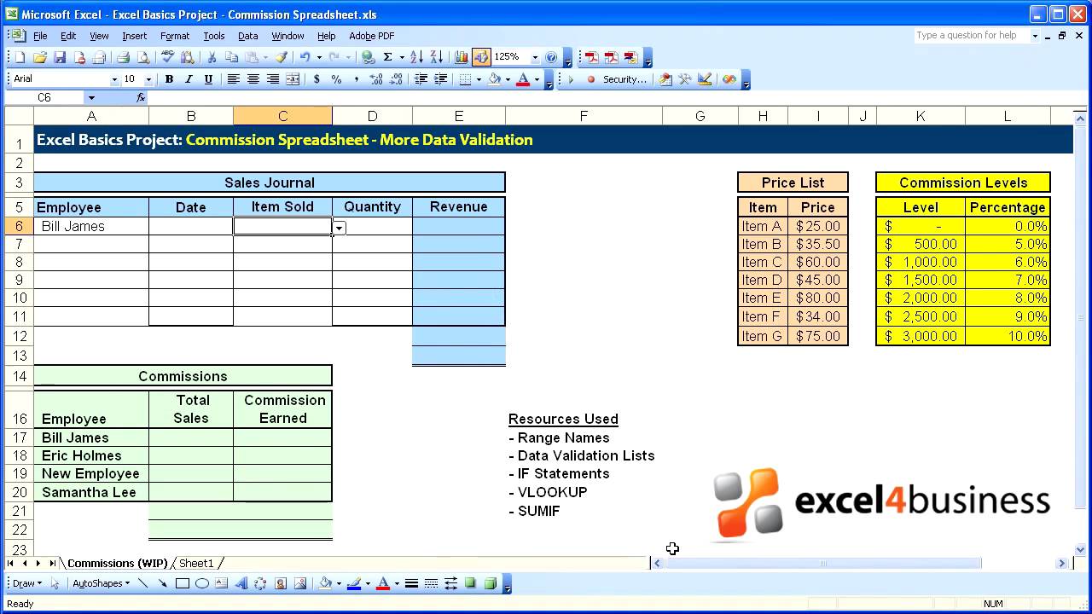This screenshot has height=614, width=1092.
Task: Select the Oval drawing tool
Action: (x=202, y=583)
